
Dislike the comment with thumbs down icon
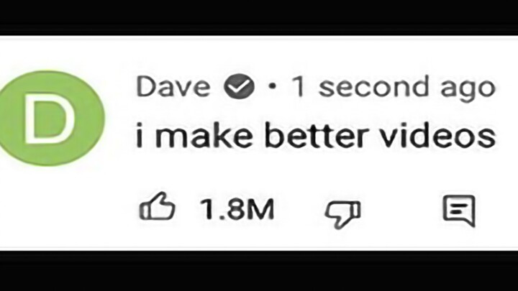pos(342,214)
